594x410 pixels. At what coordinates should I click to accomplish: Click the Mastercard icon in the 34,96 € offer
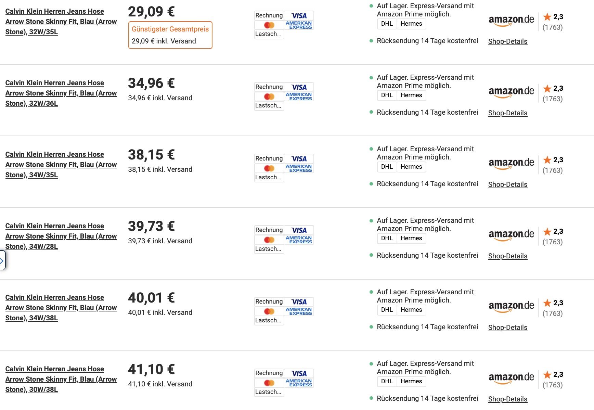tap(269, 97)
